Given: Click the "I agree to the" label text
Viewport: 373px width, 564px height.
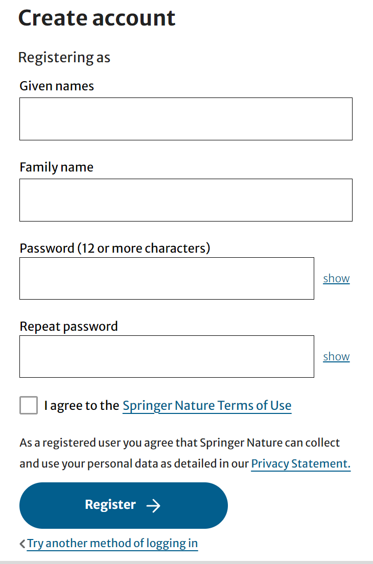Looking at the screenshot, I should coord(82,406).
